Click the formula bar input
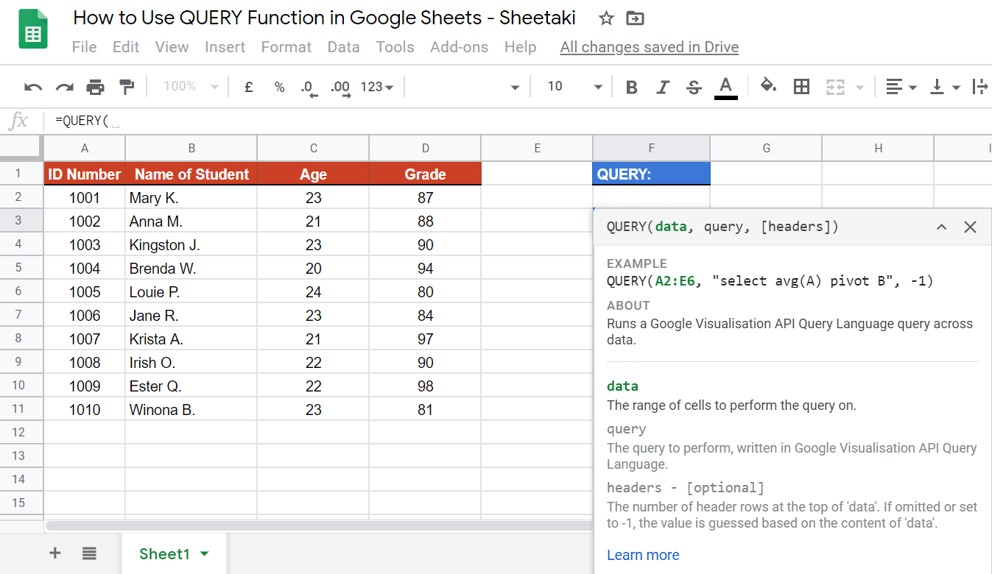This screenshot has height=574, width=992. coord(518,121)
